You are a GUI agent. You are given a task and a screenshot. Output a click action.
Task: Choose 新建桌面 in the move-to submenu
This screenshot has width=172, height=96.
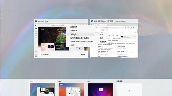point(103,42)
